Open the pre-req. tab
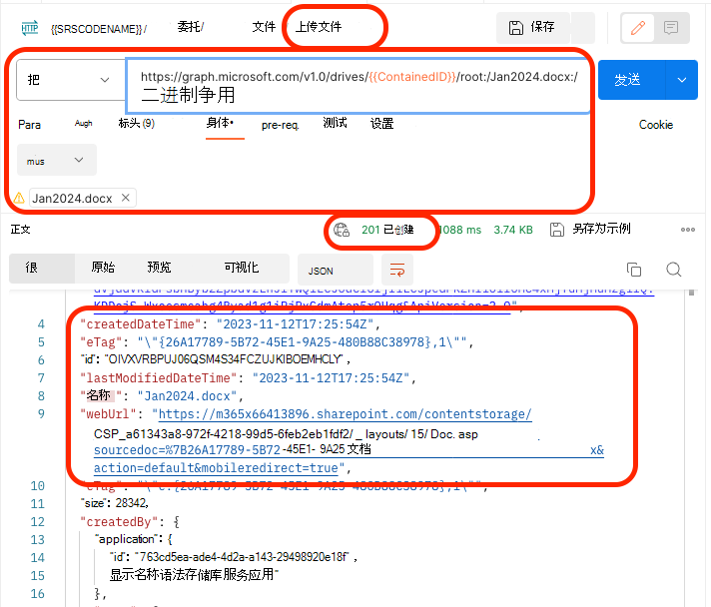 point(281,125)
